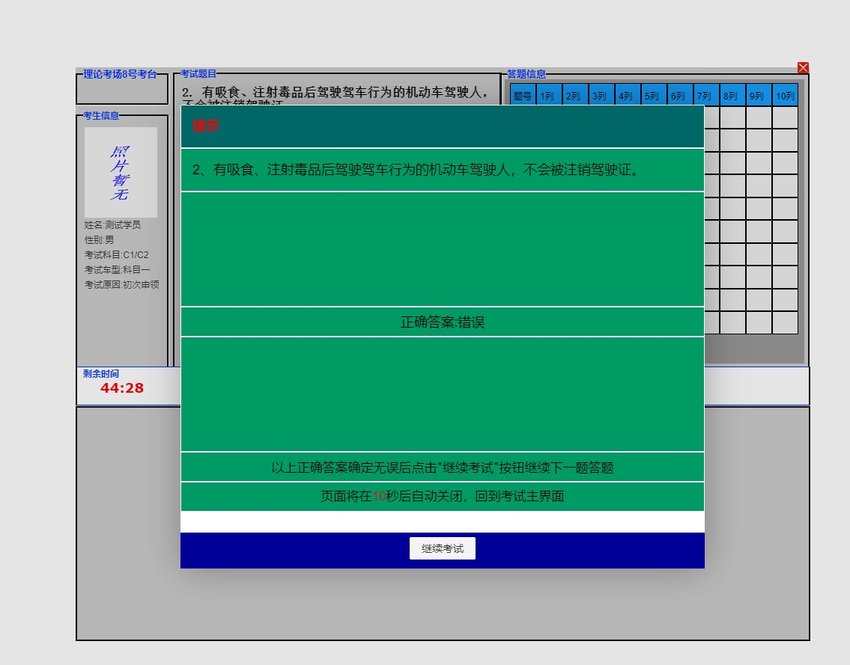Select the 5列 column header
Image resolution: width=850 pixels, height=665 pixels.
click(x=653, y=95)
